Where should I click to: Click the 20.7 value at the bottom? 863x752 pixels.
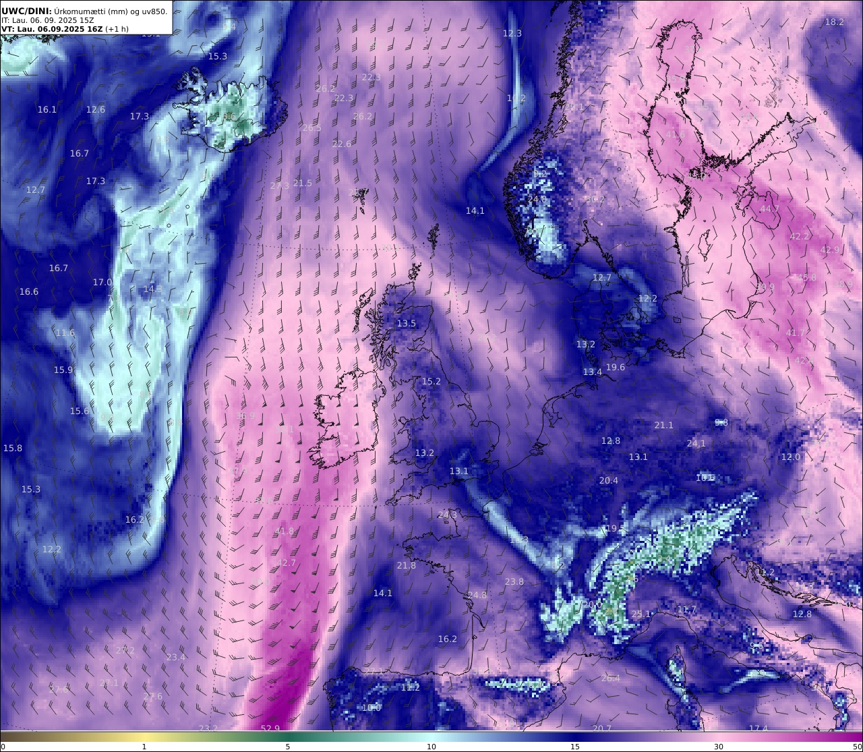[x=602, y=728]
